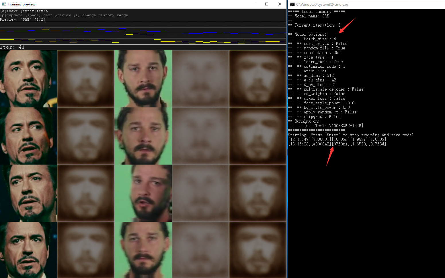Click third-row rightmost blurry prediction thumbnail

258,193
